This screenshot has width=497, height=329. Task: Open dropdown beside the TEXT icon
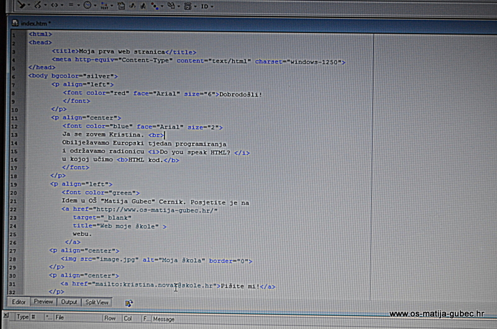pyautogui.click(x=112, y=6)
